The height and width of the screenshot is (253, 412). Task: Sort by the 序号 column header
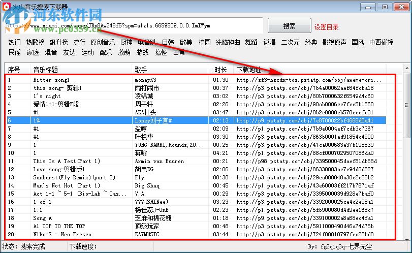pos(17,70)
